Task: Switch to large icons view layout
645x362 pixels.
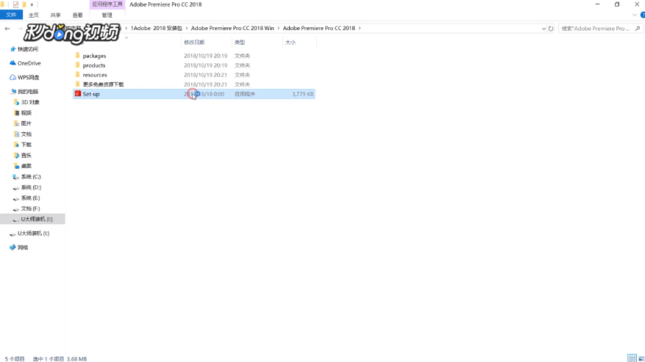Action: pos(641,358)
